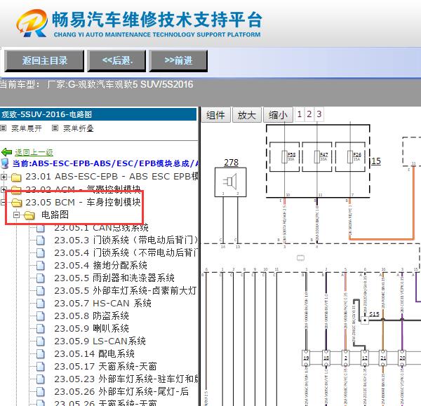421x406 pixels.
Task: Click document icon for HS-CAN 系统
Action: 41,303
